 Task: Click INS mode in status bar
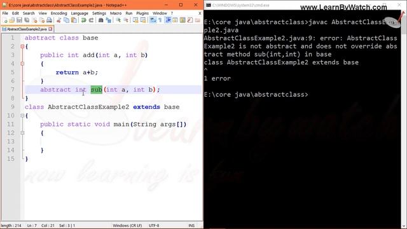coord(191,226)
